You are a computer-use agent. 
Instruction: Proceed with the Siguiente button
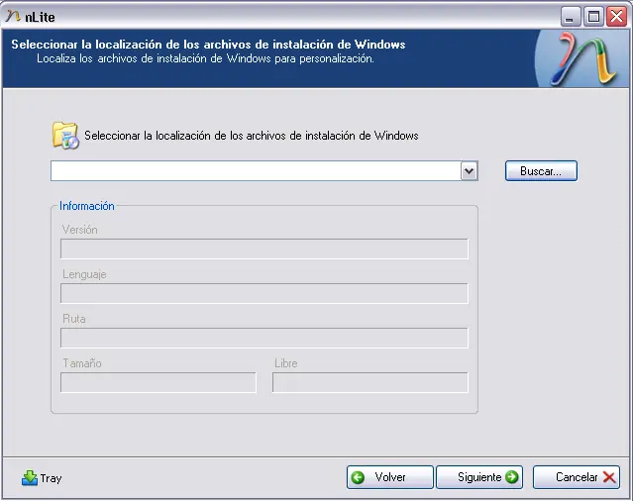coord(479,477)
